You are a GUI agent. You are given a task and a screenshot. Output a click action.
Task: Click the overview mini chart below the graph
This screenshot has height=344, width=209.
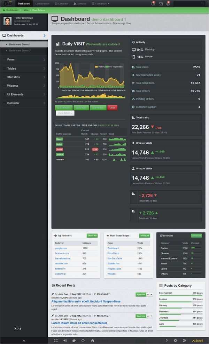pyautogui.click(x=91, y=96)
